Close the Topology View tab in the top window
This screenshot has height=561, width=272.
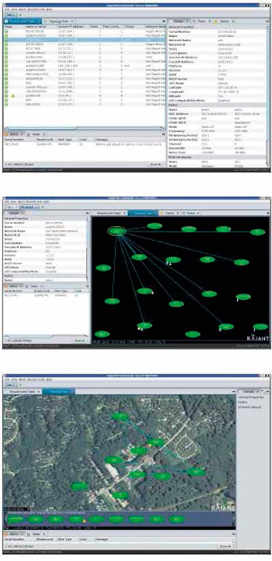coord(72,21)
